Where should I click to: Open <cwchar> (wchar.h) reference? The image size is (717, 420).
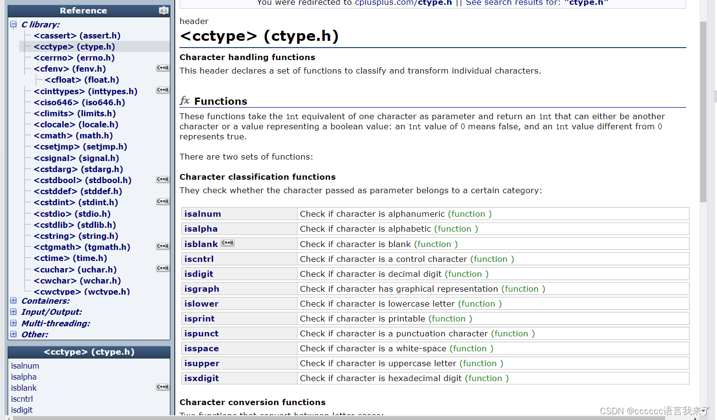[x=77, y=281]
